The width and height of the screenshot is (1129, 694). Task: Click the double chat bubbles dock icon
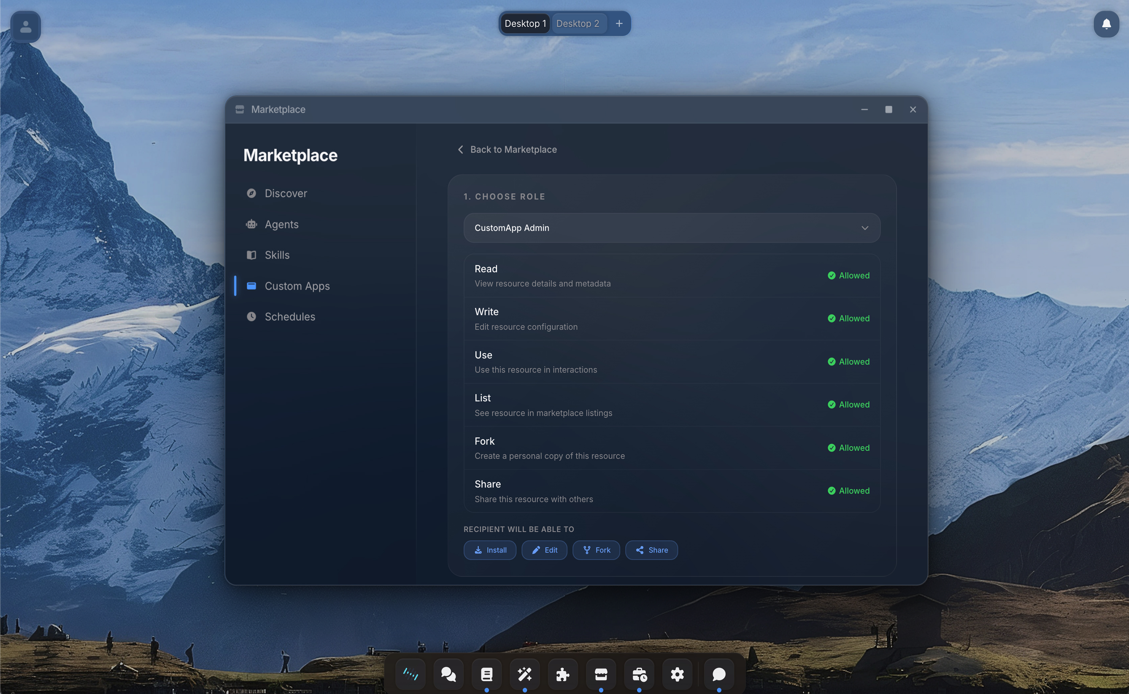tap(448, 674)
